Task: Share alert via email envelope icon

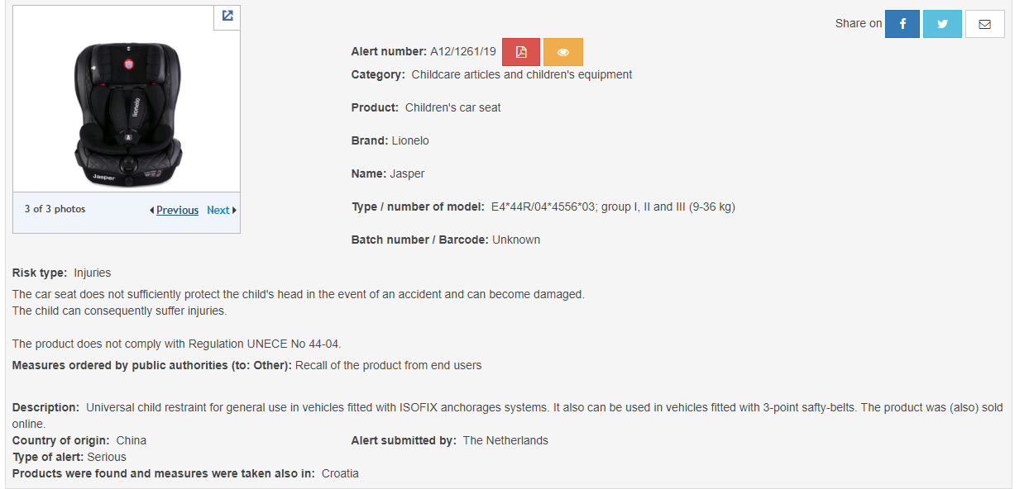Action: (x=984, y=24)
